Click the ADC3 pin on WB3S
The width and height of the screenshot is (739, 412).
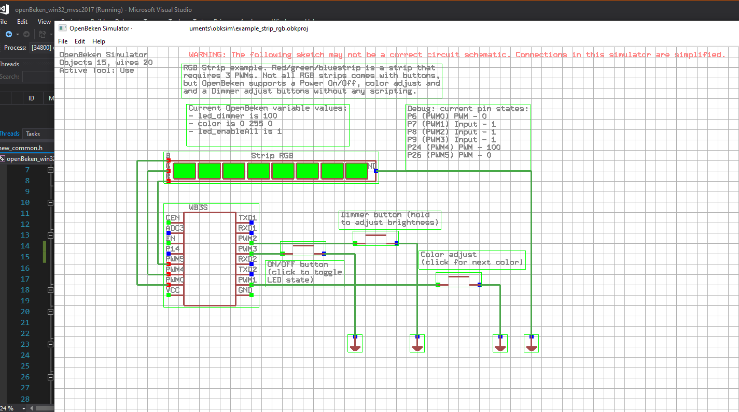(x=169, y=232)
